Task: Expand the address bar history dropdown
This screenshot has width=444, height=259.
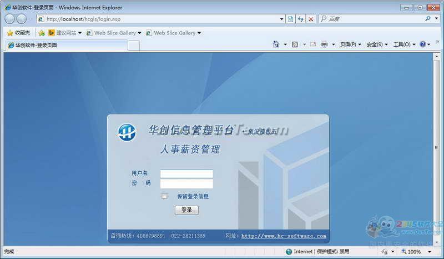Action: click(x=281, y=19)
